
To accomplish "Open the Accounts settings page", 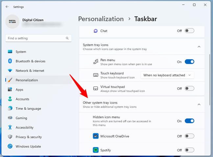I will [x=22, y=99].
